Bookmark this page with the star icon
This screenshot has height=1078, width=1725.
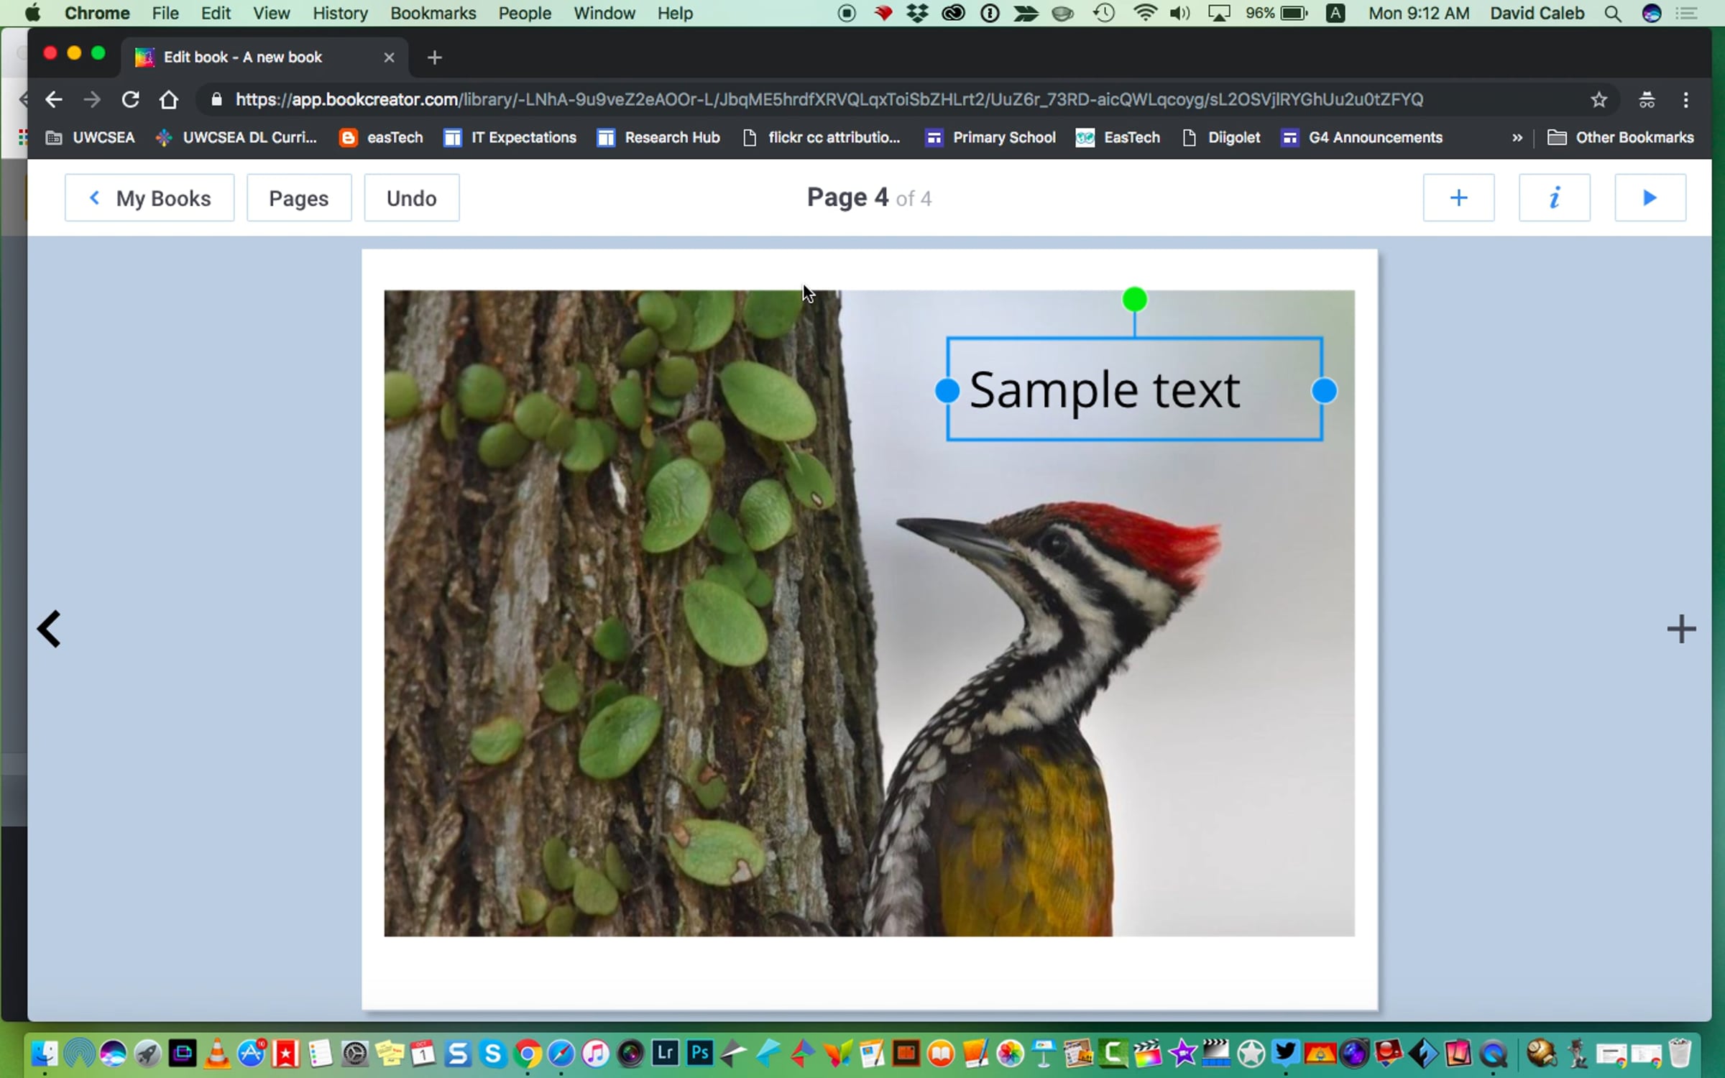pyautogui.click(x=1598, y=100)
